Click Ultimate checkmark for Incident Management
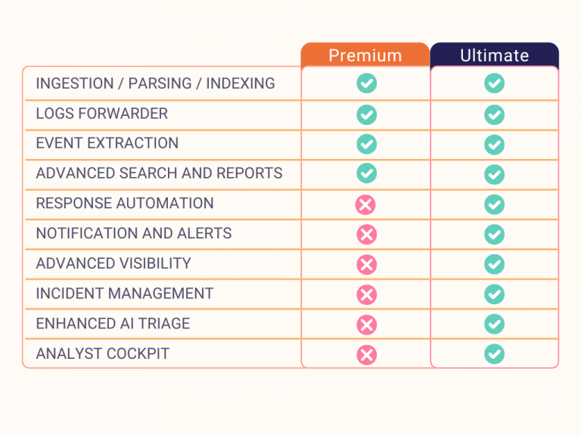The width and height of the screenshot is (581, 436). pyautogui.click(x=494, y=294)
